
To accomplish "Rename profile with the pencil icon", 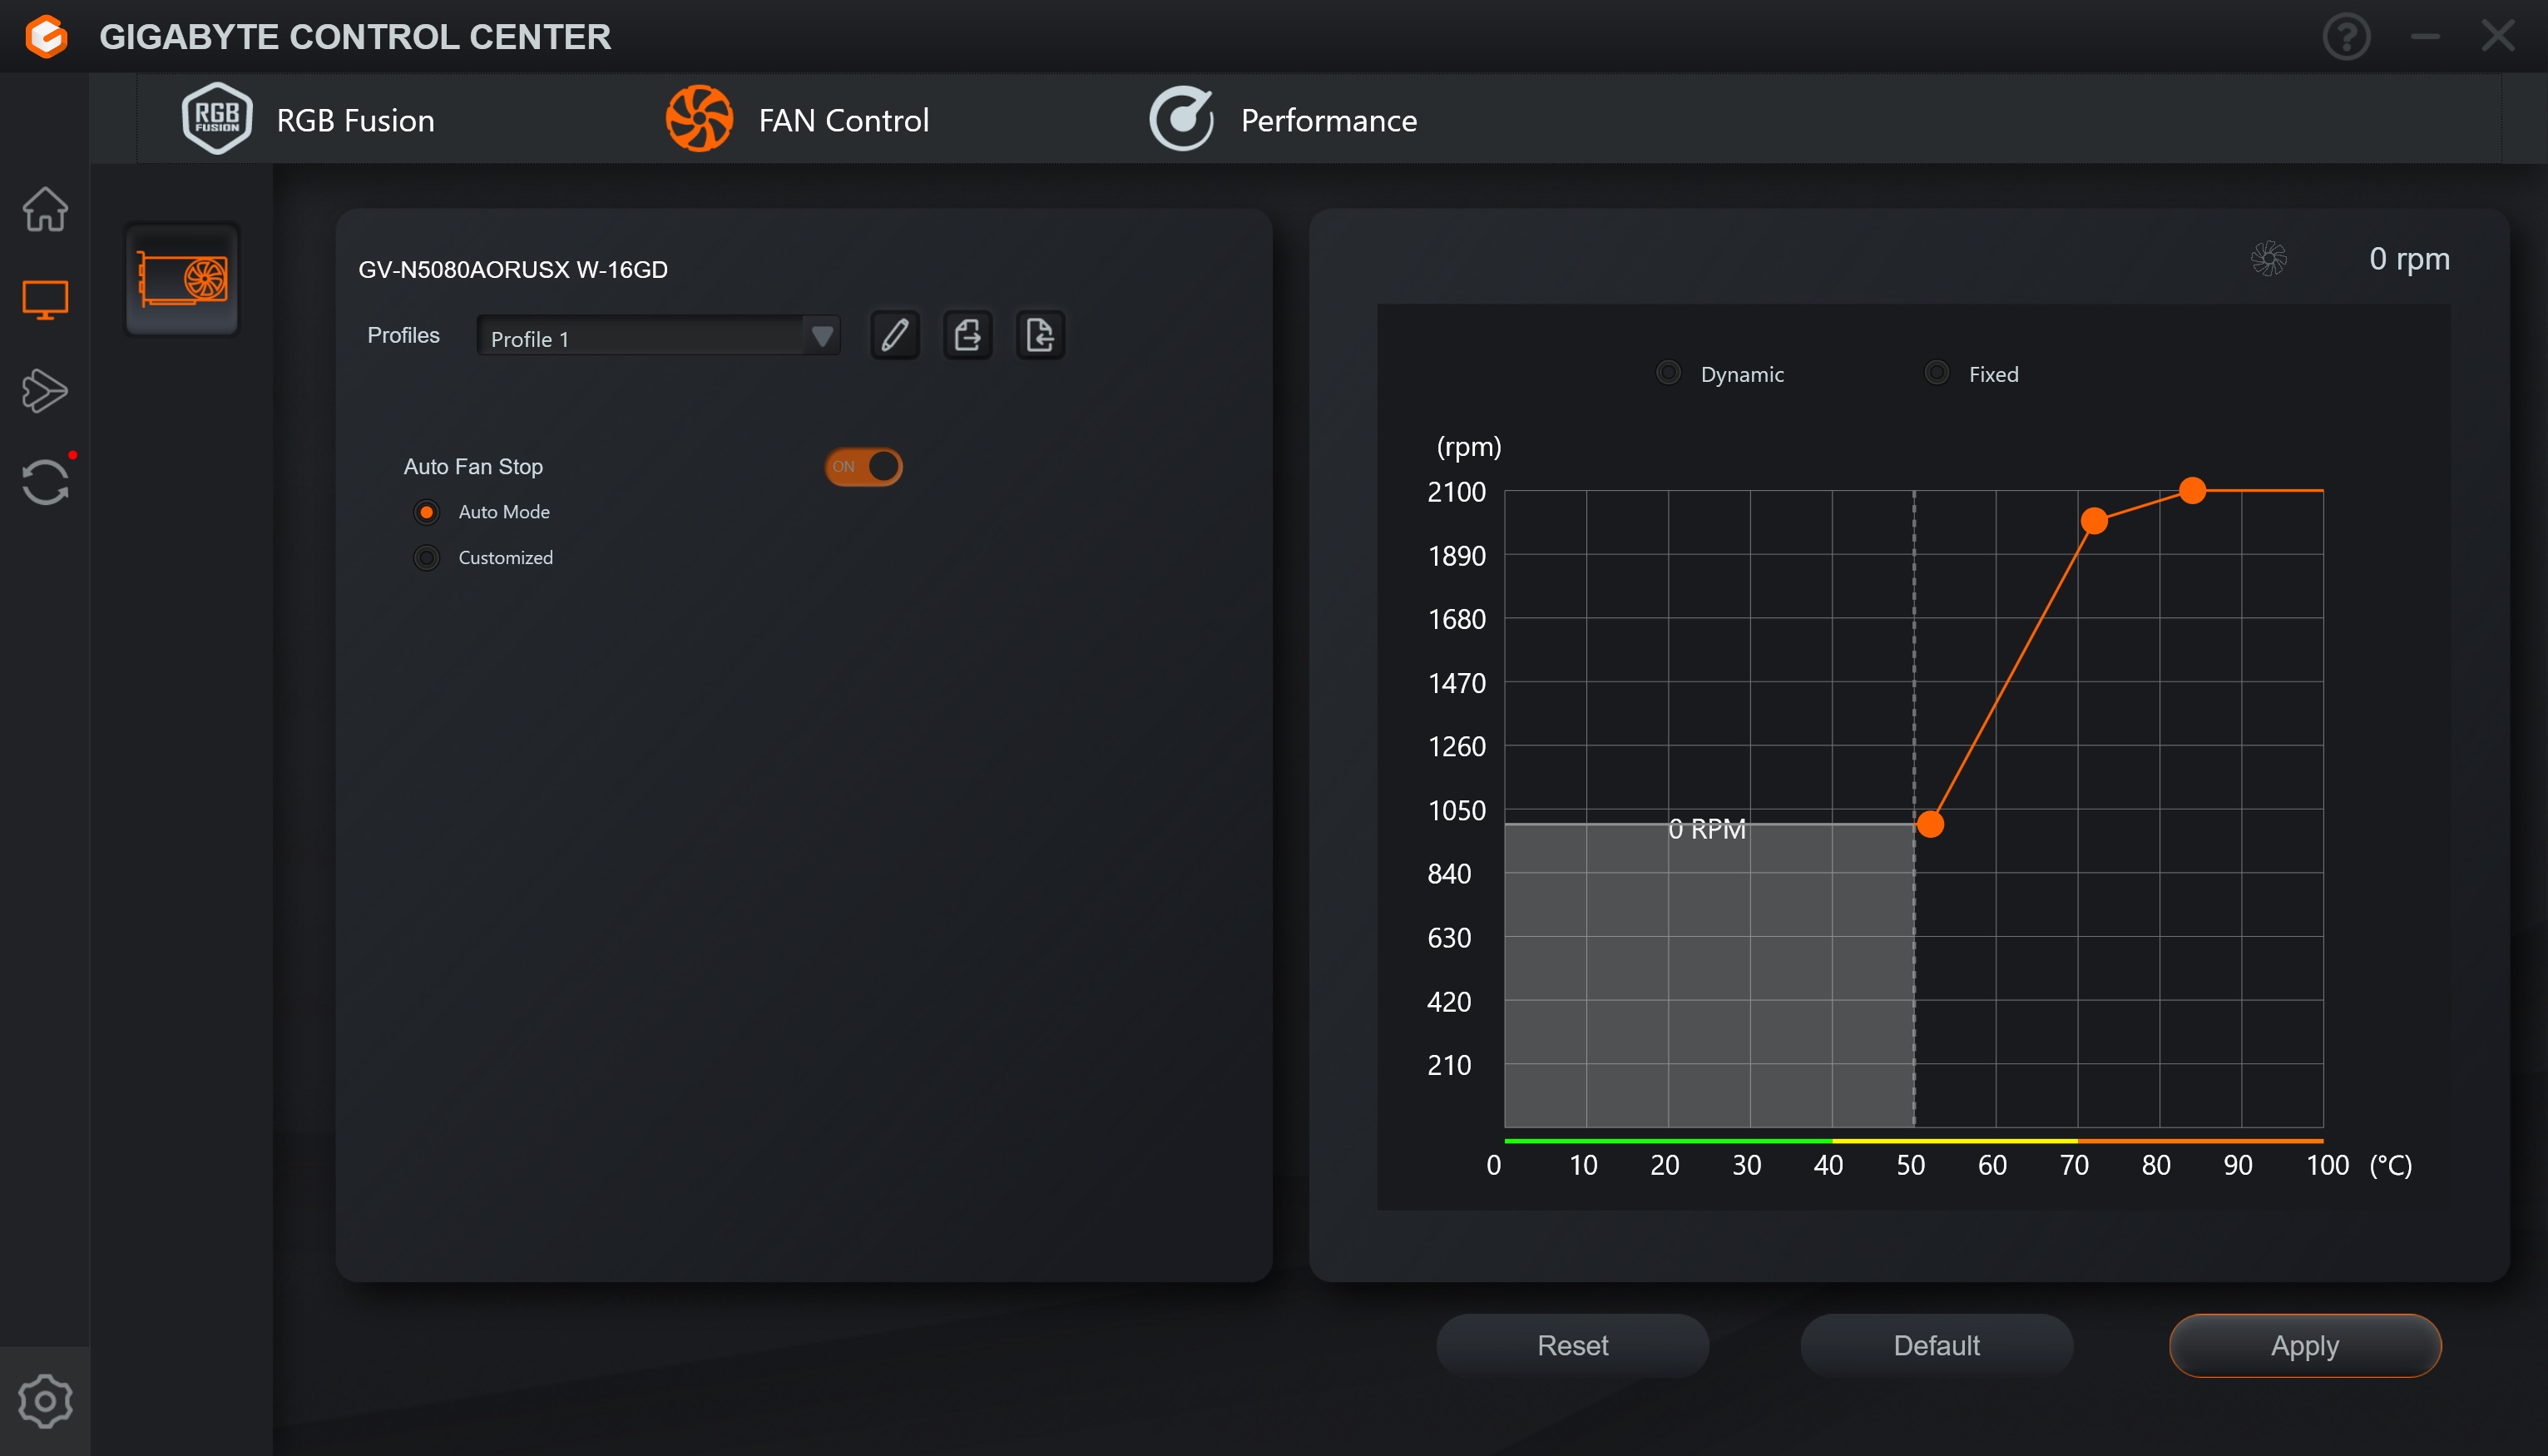I will [894, 335].
